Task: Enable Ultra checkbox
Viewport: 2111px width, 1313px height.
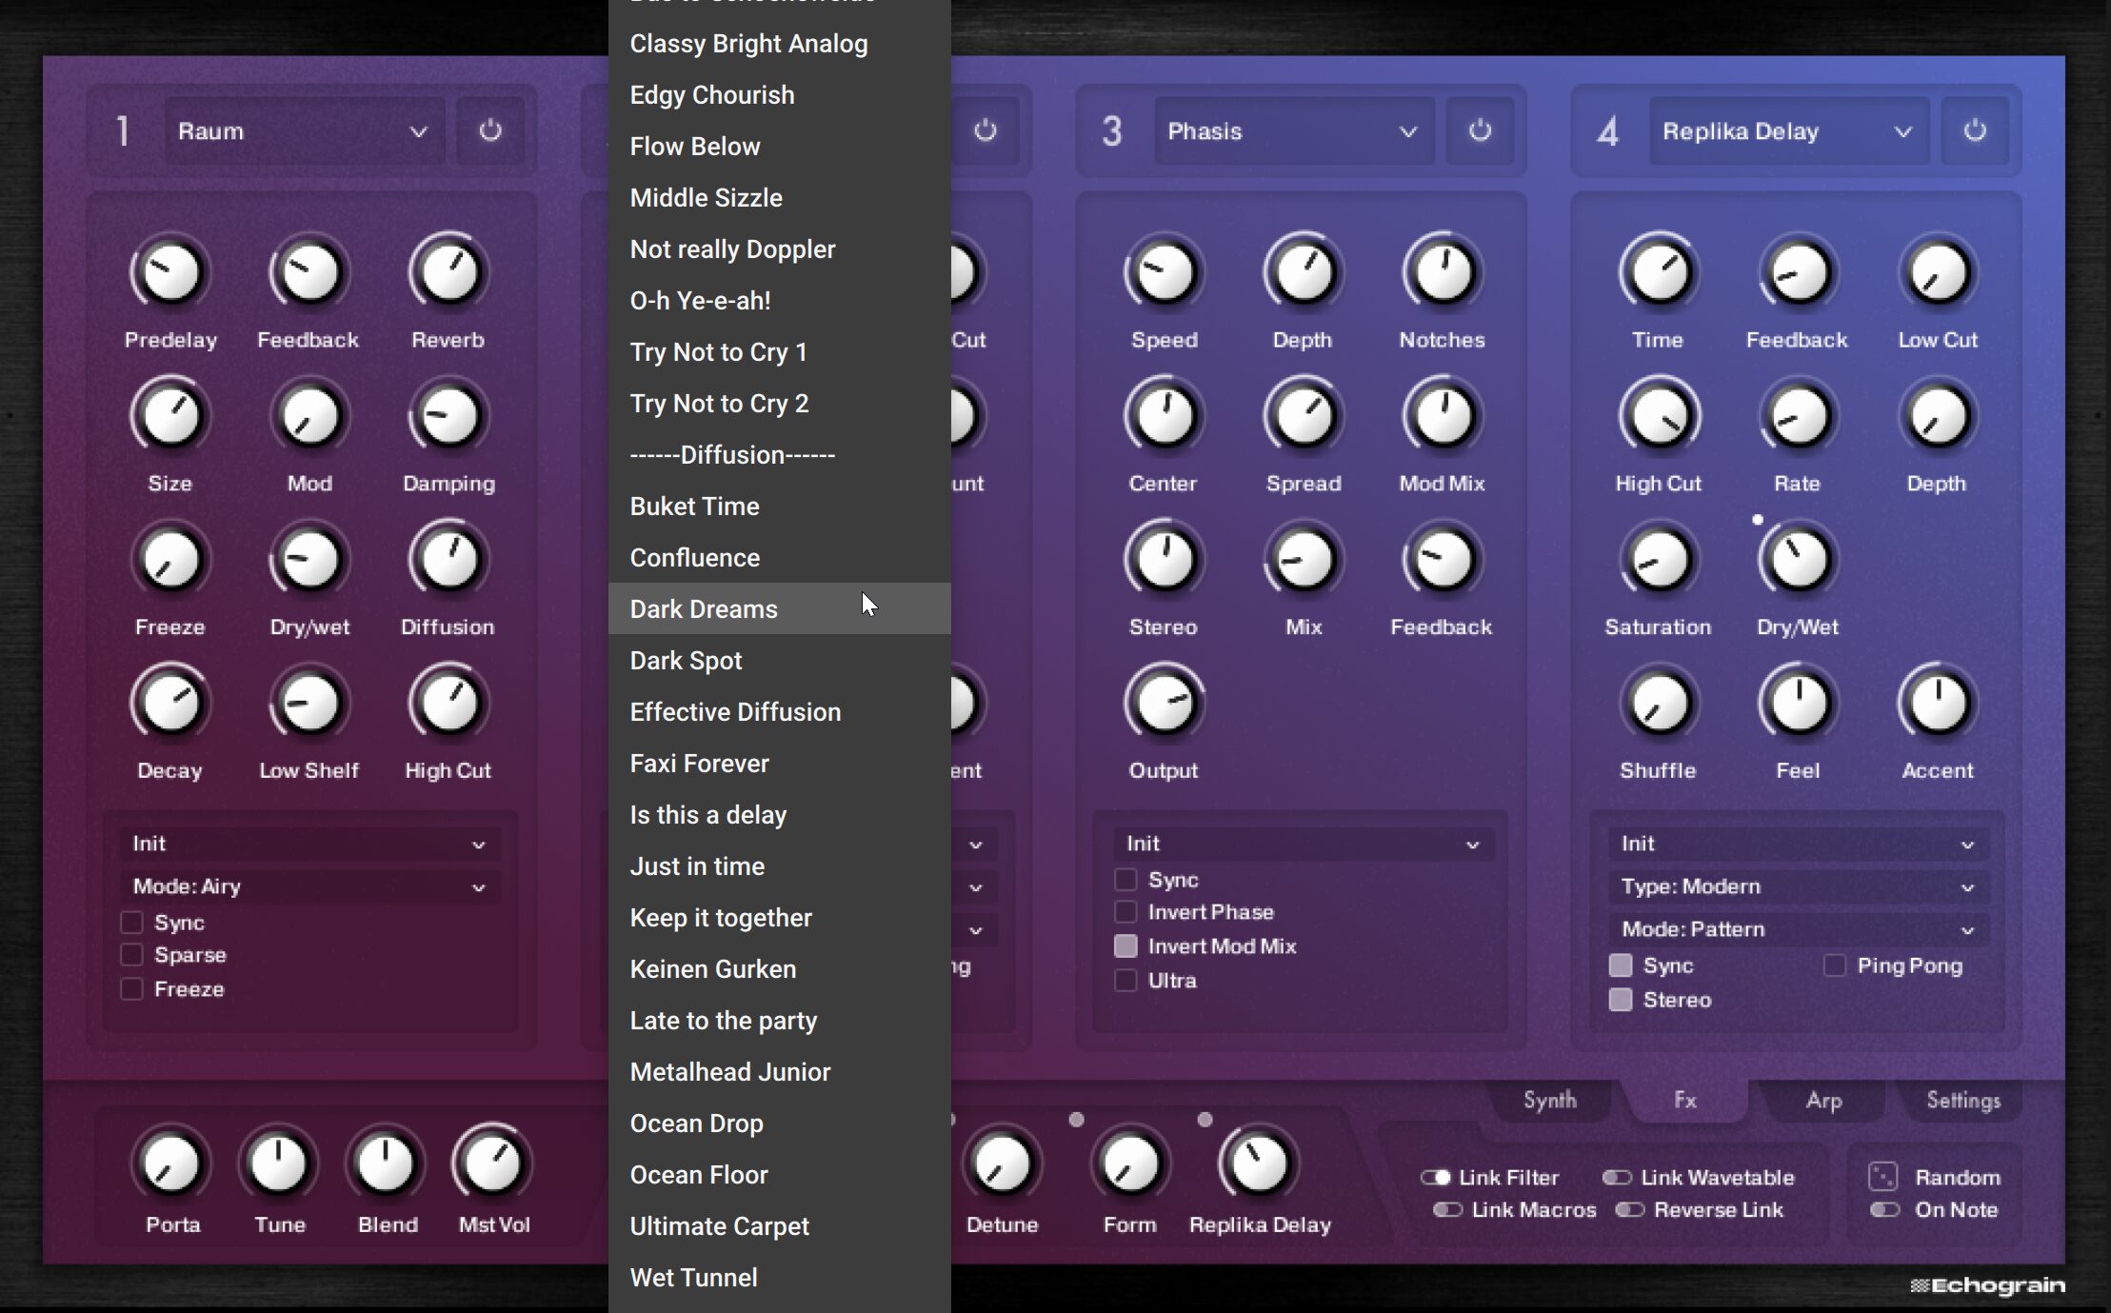Action: point(1125,981)
